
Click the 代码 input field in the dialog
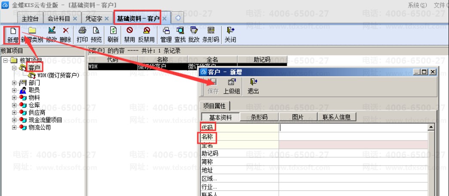pyautogui.click(x=353, y=128)
